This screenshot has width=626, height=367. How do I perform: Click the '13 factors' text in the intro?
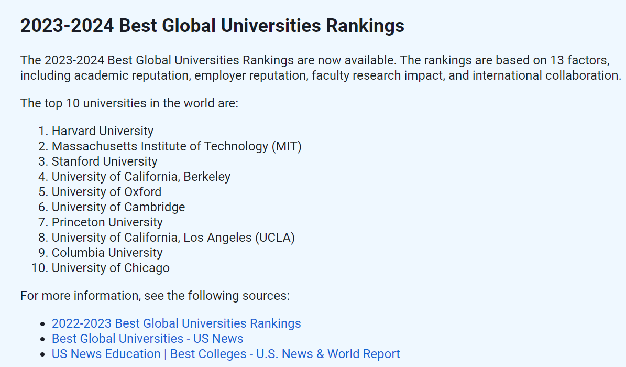[x=581, y=60]
